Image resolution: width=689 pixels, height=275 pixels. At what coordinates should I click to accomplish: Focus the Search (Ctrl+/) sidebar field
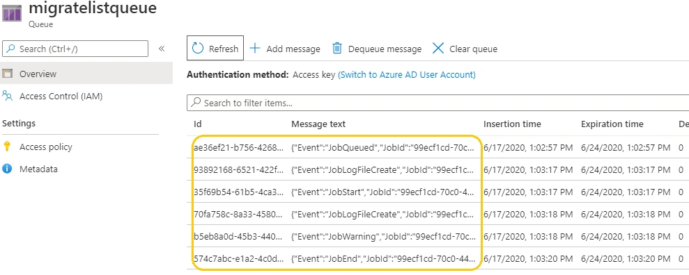(75, 49)
